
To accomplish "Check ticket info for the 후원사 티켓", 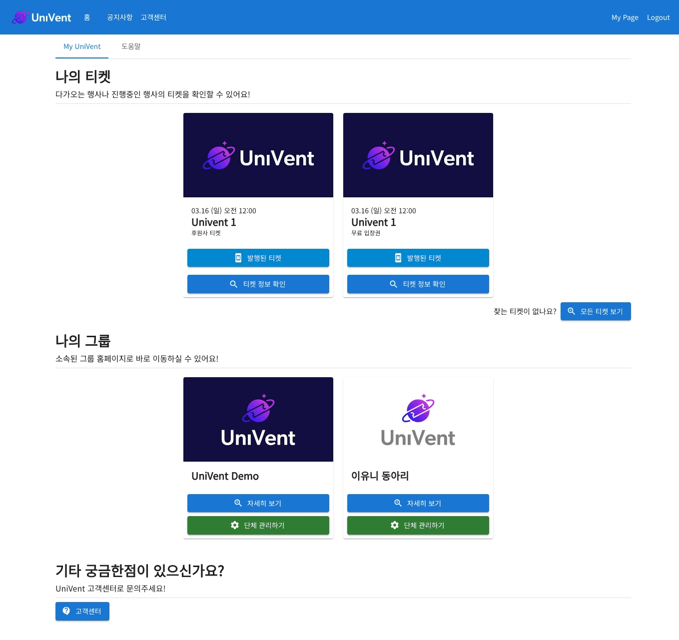I will coord(258,284).
